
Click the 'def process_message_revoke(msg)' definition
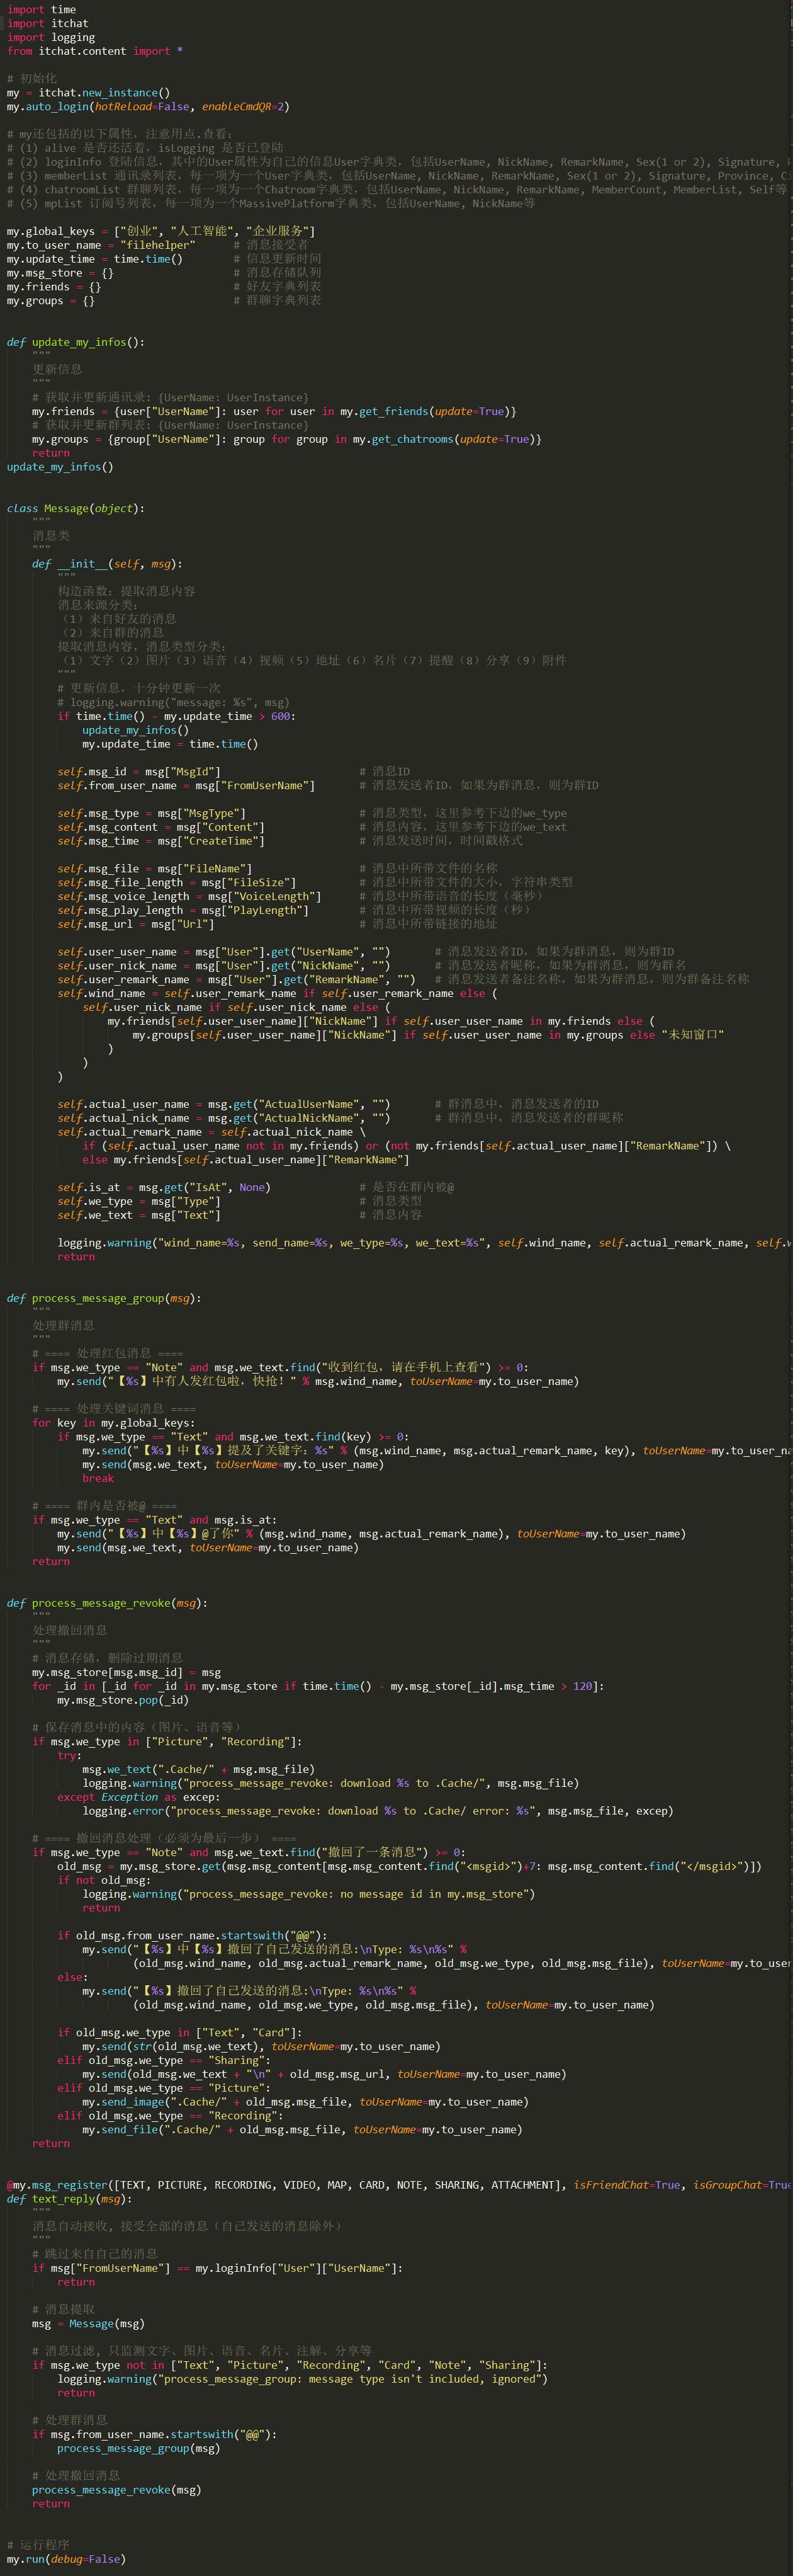(x=107, y=1603)
